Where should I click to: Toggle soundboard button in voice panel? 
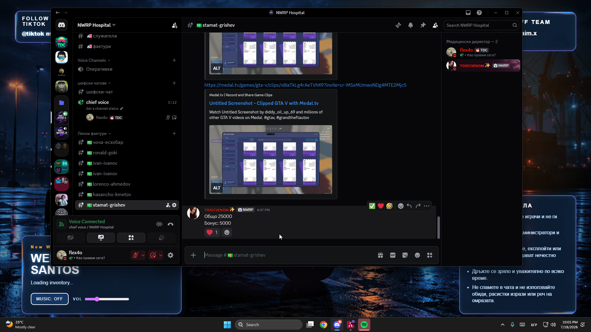coord(162,238)
